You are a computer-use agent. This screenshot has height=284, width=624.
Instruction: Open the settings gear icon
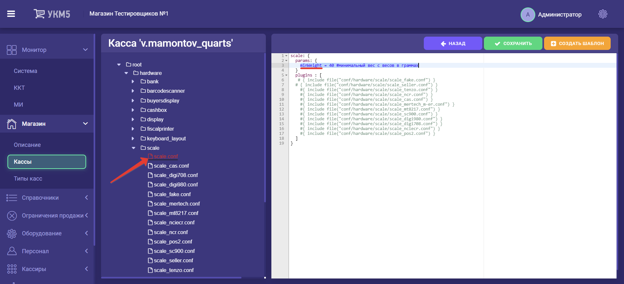pos(603,14)
